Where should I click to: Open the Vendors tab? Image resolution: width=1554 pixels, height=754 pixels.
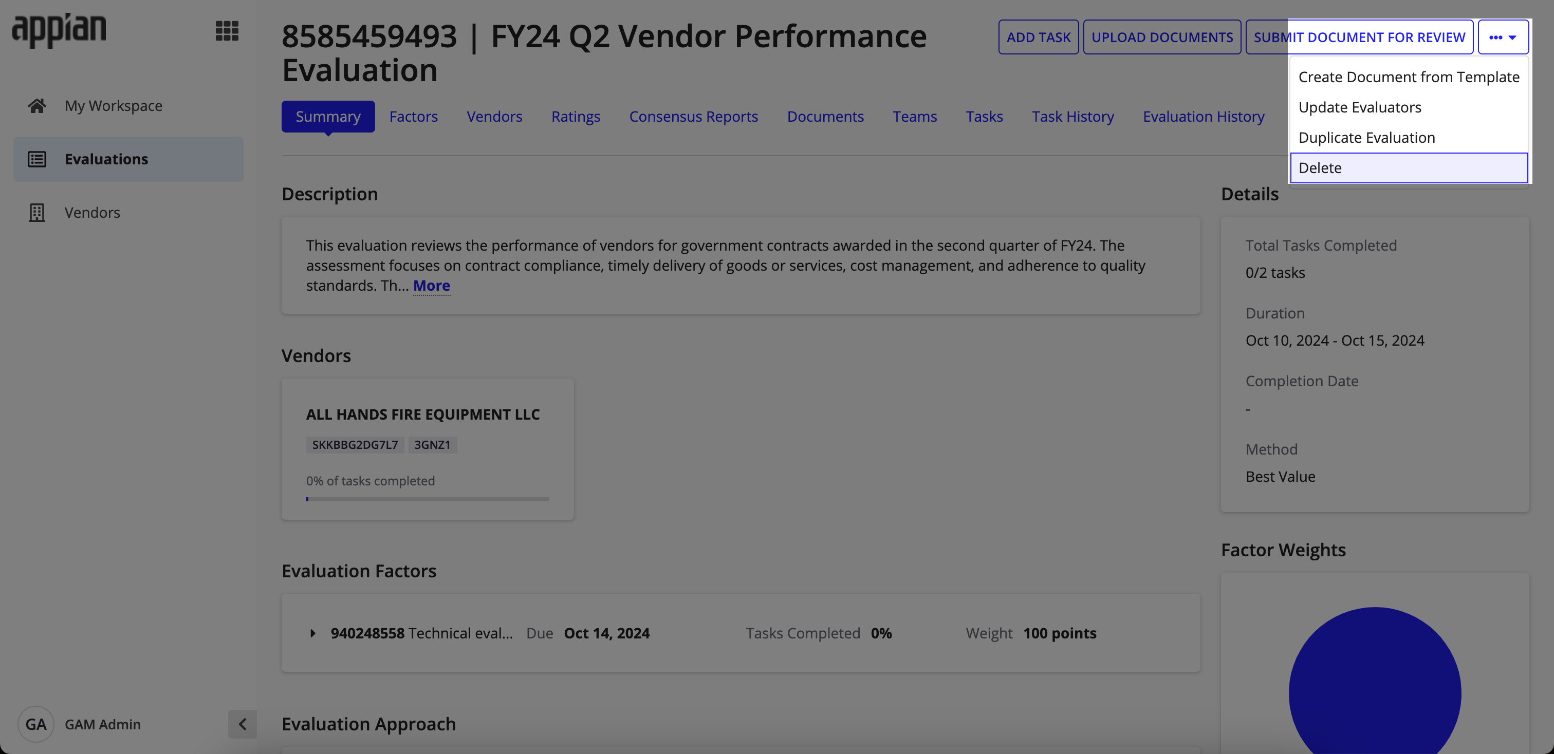click(x=494, y=116)
